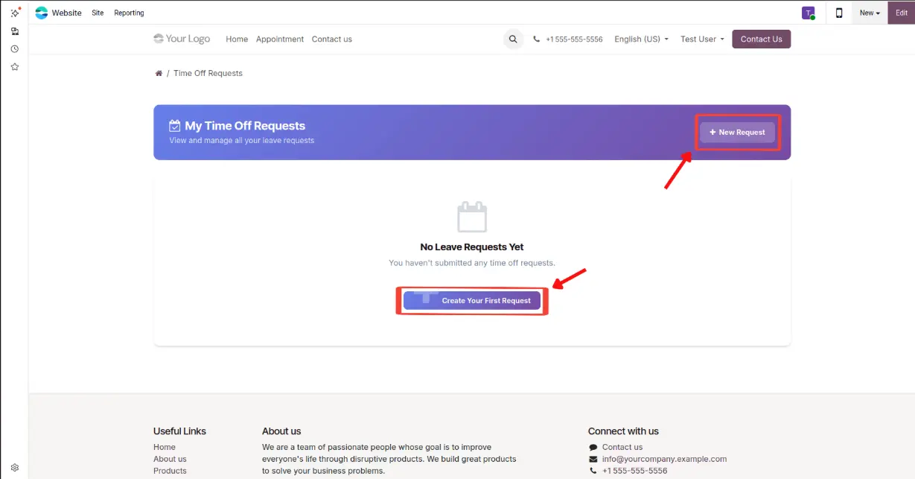Screen dimensions: 915x479
Task: Click the purple T user avatar
Action: [808, 13]
